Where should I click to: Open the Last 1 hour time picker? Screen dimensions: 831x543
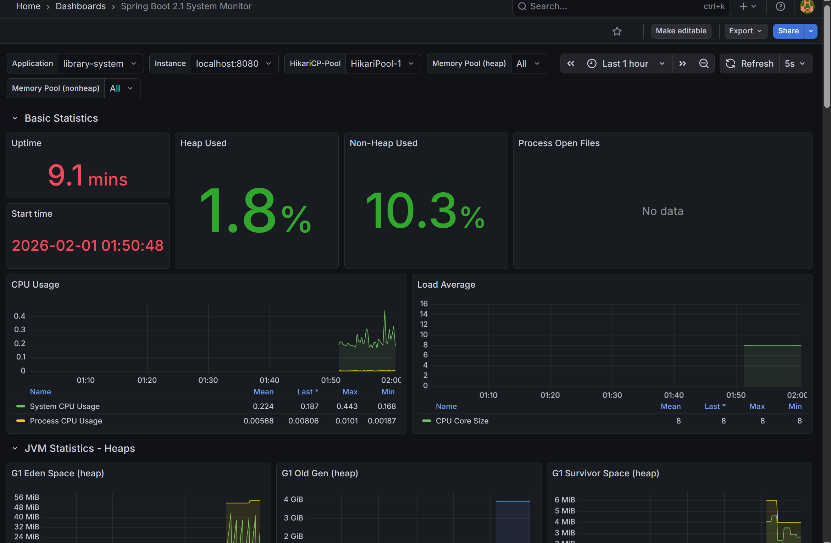click(626, 63)
